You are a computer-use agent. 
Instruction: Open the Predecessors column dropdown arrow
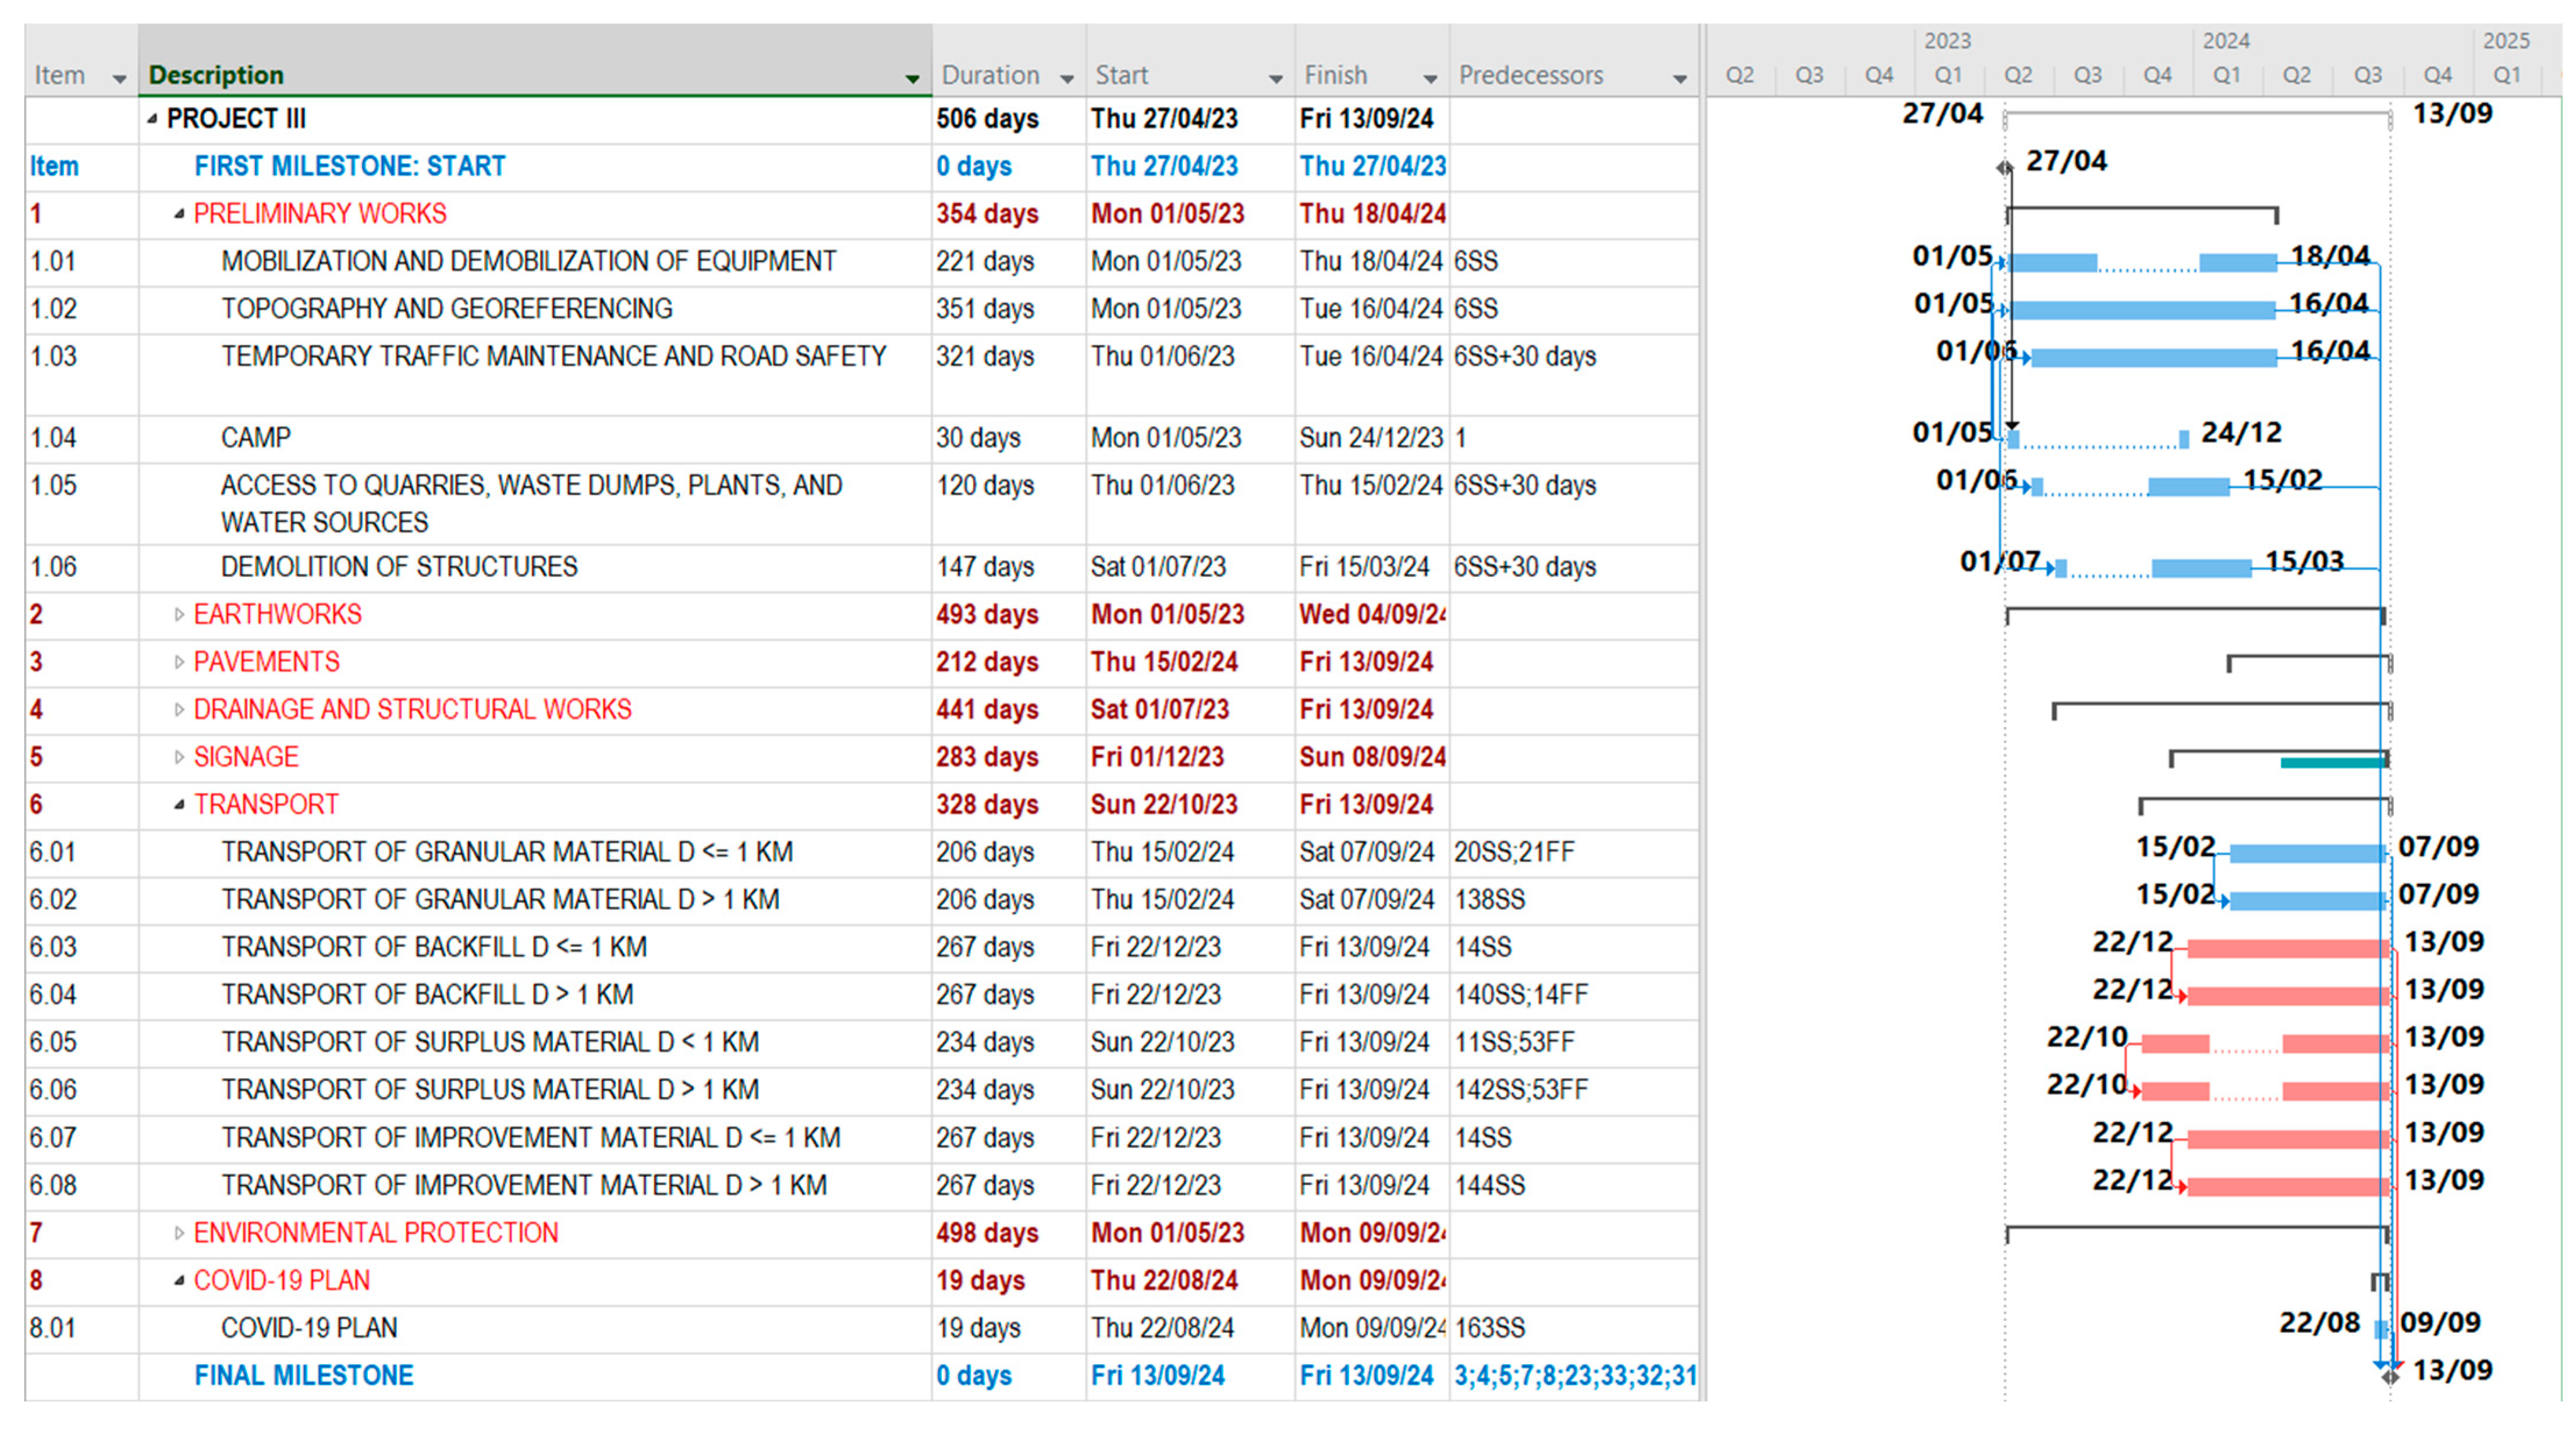click(x=1679, y=78)
